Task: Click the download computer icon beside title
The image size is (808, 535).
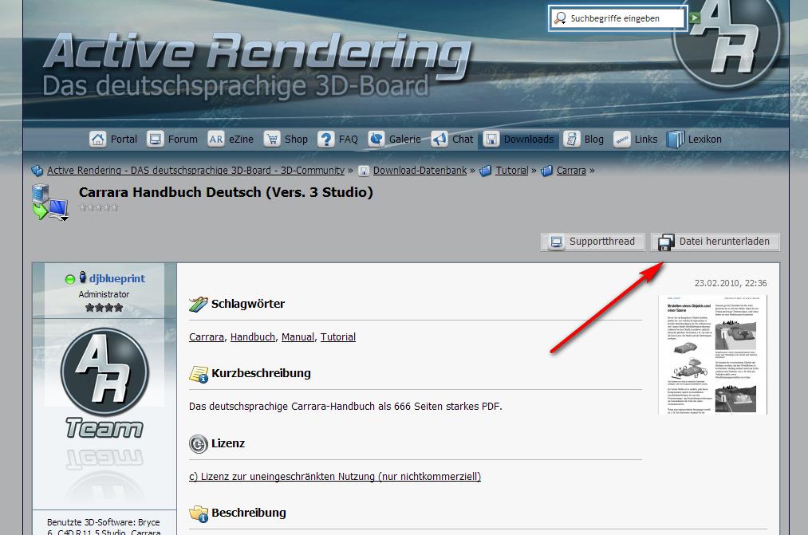Action: pos(50,203)
